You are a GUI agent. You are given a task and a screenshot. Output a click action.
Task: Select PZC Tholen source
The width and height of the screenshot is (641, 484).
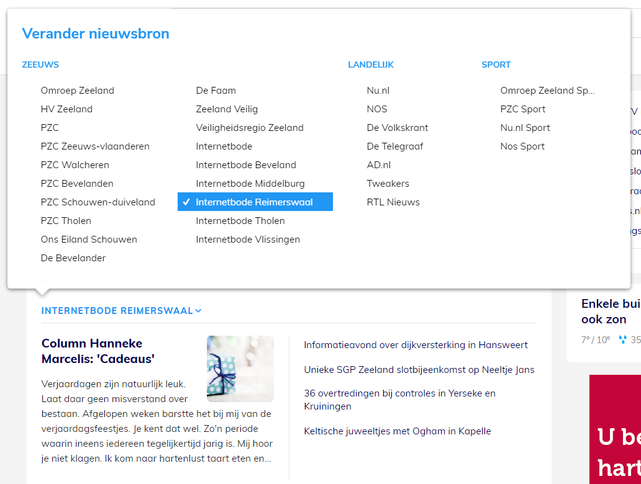[x=66, y=220]
